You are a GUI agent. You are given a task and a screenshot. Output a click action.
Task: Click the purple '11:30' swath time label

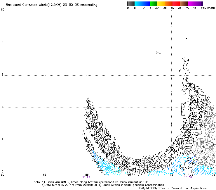click(x=188, y=177)
